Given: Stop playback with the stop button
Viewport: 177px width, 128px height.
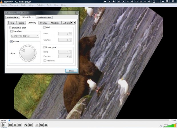Looking at the screenshot, I should pos(15,125).
